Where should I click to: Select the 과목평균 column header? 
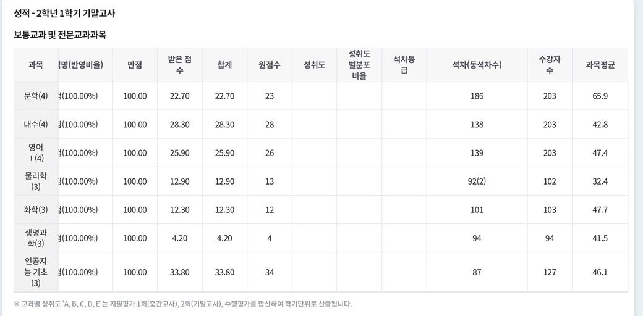click(600, 65)
